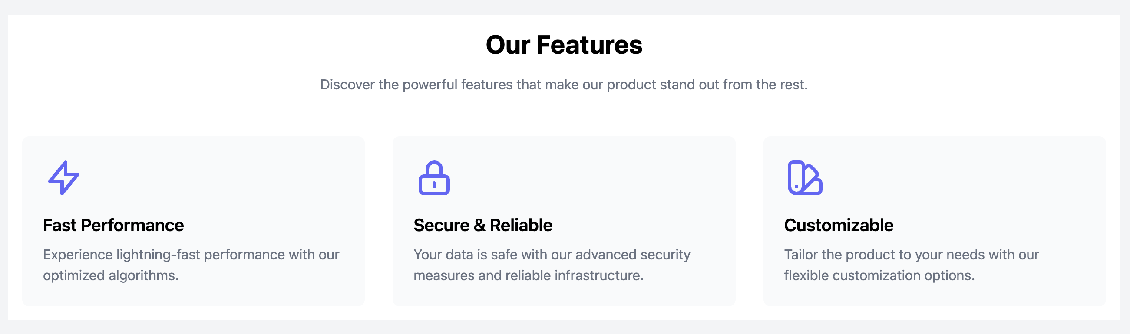The width and height of the screenshot is (1130, 334).
Task: Click the "Fast Performance" card title
Action: click(113, 225)
